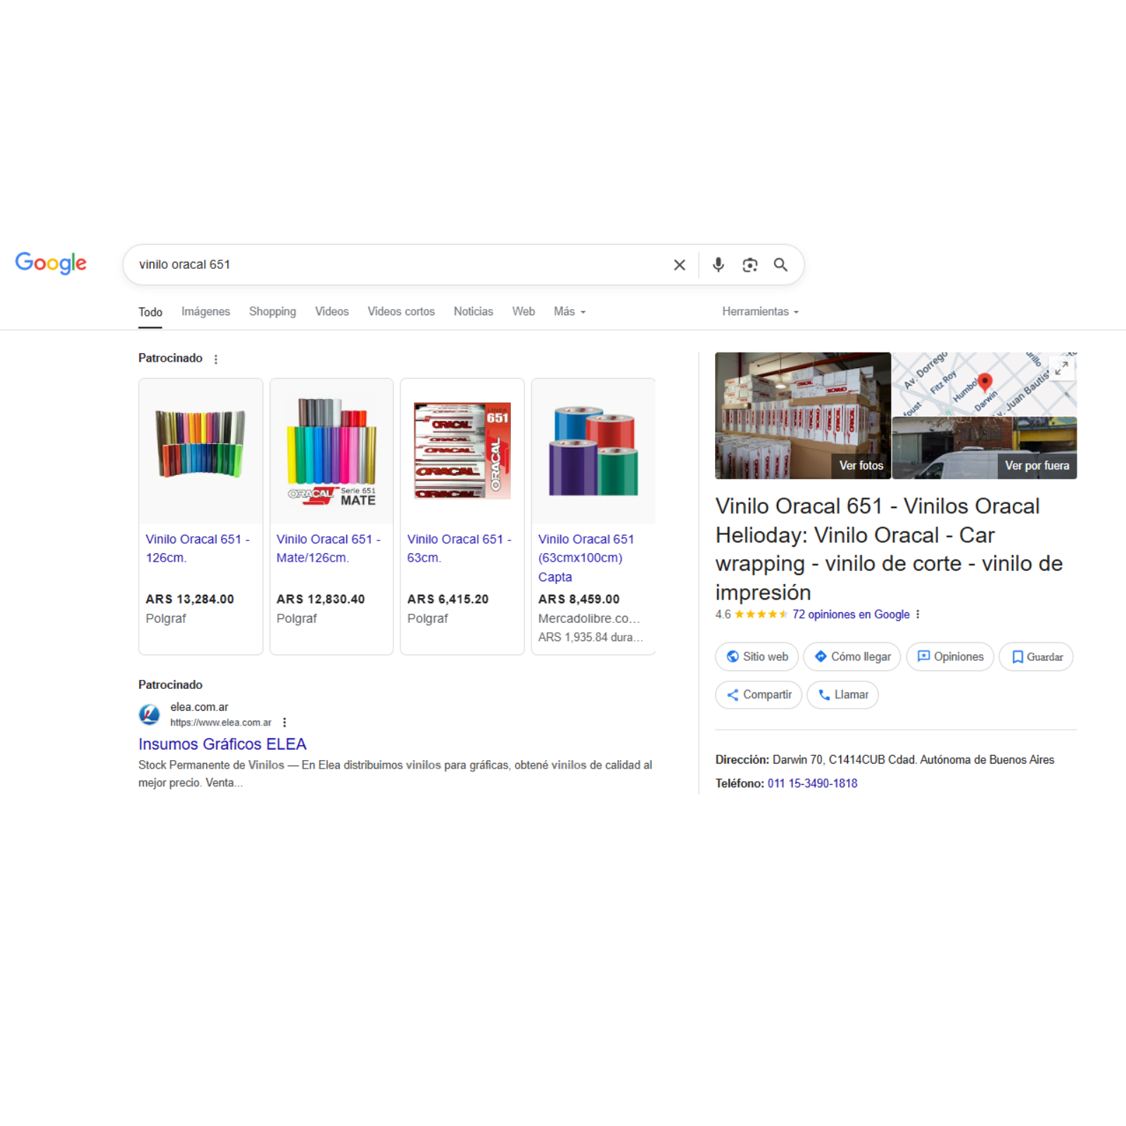1126x1126 pixels.
Task: Save the place with Guardar button
Action: point(1036,657)
